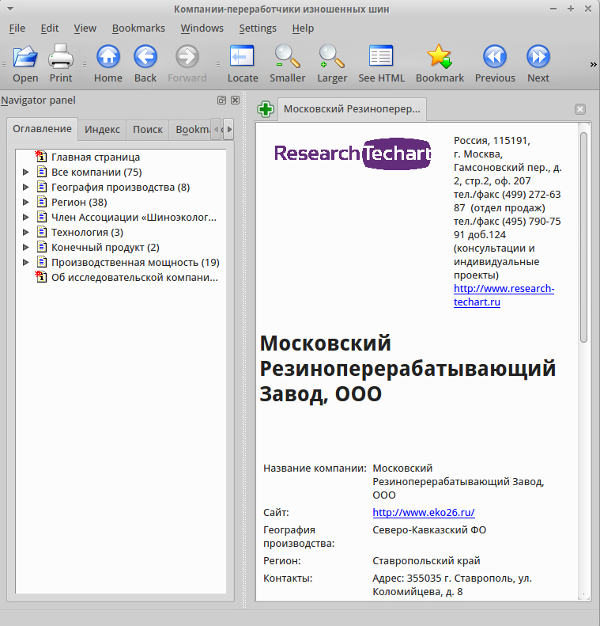This screenshot has width=600, height=626.
Task: Select География производства (8) tree item
Action: (x=120, y=188)
